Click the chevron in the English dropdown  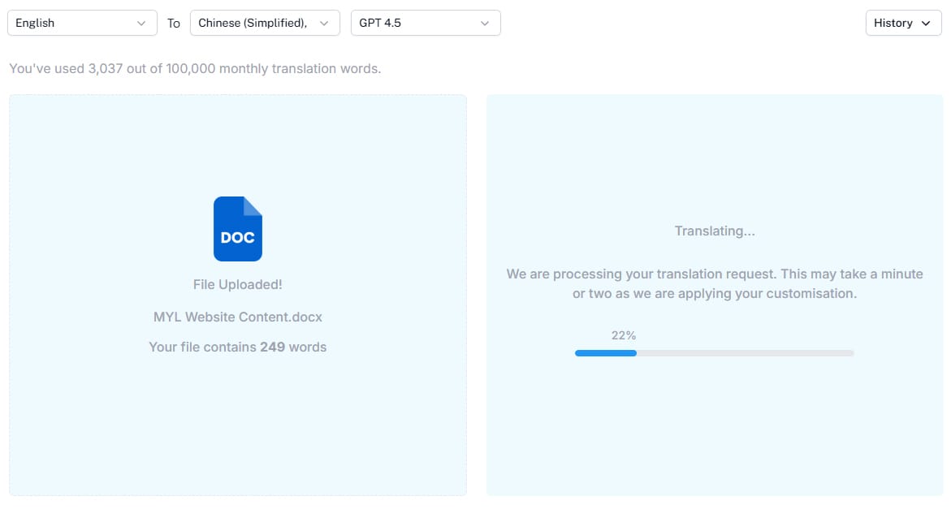(141, 24)
